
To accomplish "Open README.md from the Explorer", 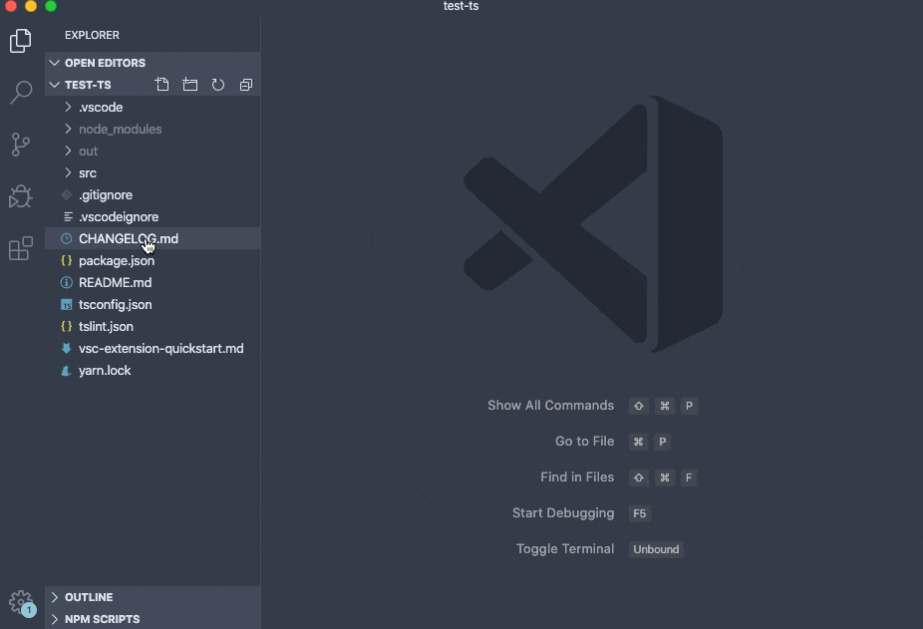I will coord(116,282).
